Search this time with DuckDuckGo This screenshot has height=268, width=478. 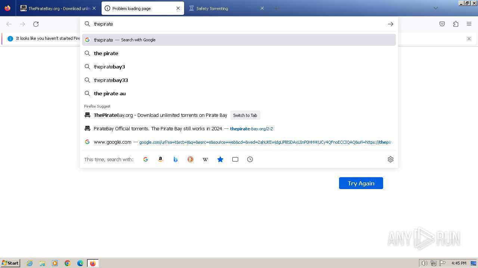tap(190, 159)
